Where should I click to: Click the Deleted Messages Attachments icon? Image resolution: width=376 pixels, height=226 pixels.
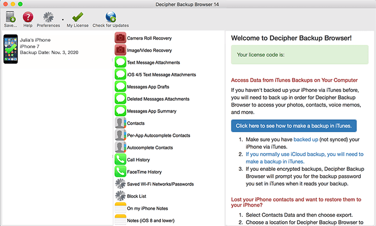[x=120, y=98]
